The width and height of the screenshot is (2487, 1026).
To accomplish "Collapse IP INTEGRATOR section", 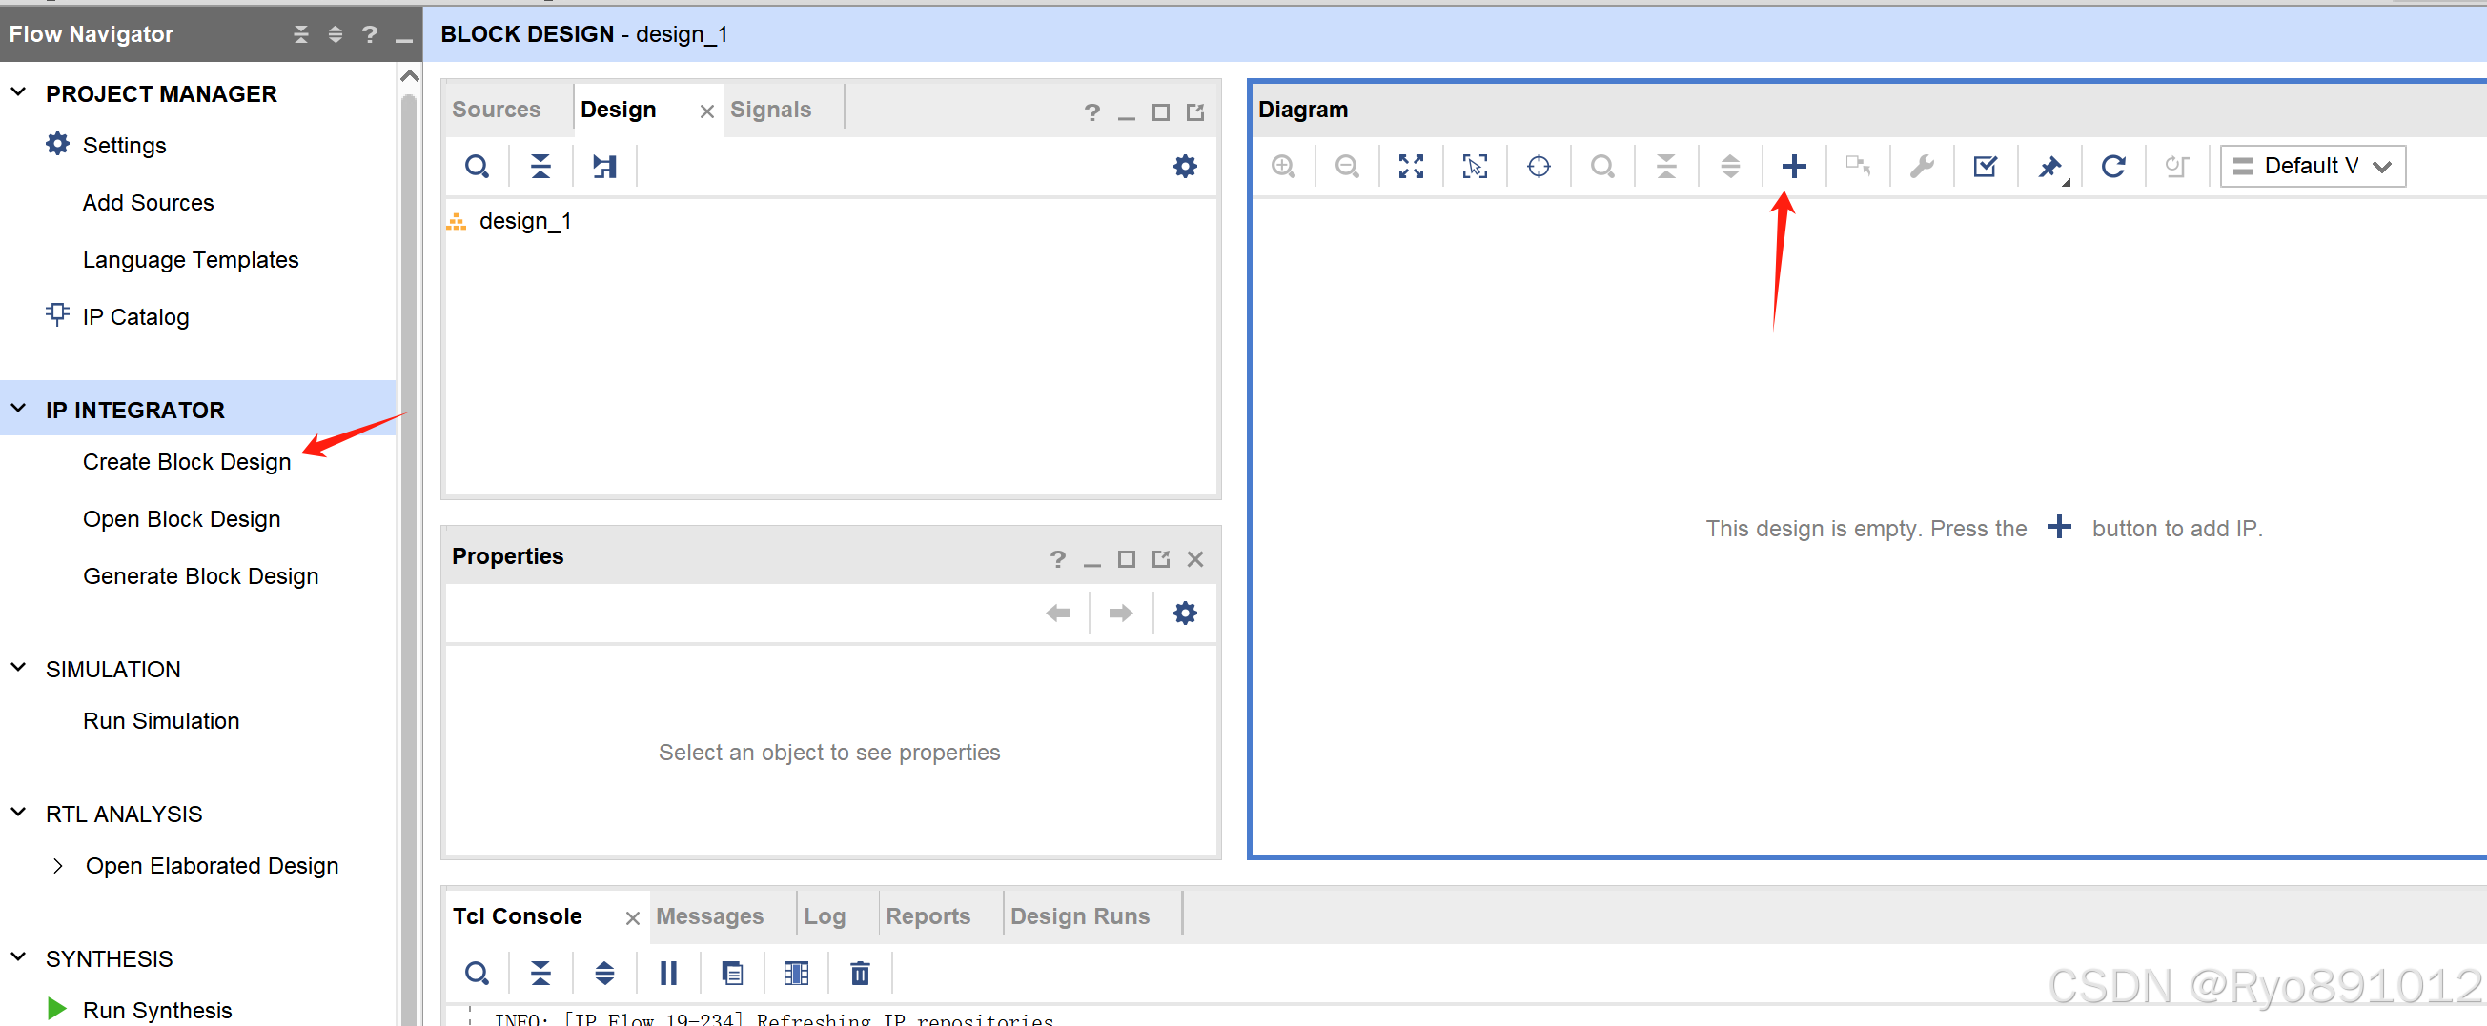I will click(18, 410).
